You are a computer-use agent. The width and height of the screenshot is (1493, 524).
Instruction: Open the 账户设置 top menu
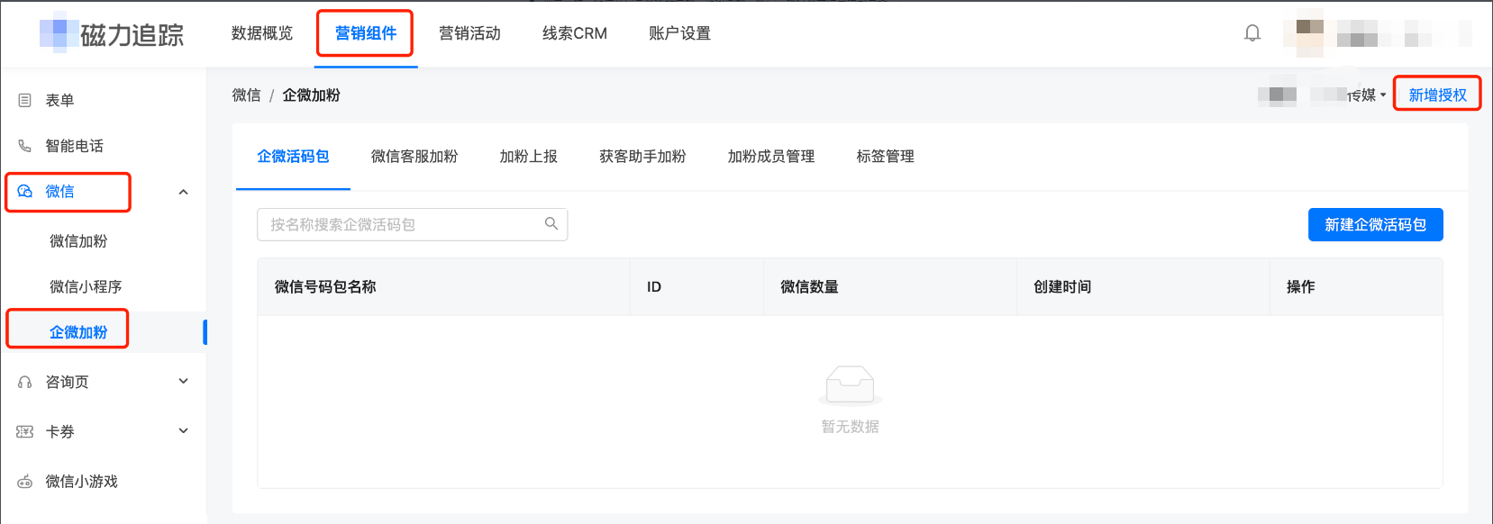click(x=679, y=33)
